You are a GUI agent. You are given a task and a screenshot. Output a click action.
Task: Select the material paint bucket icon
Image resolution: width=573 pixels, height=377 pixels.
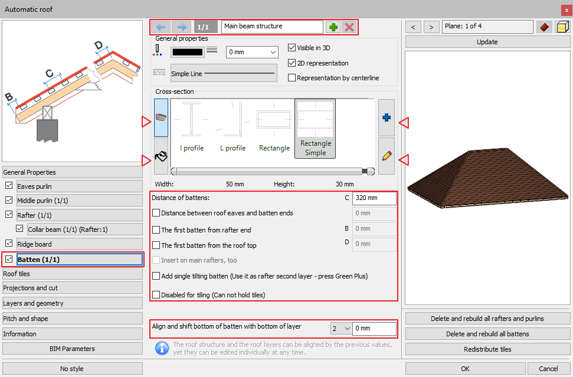click(161, 156)
